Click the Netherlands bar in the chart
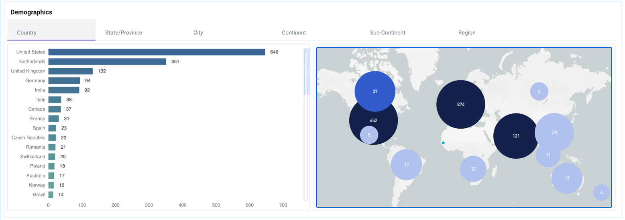This screenshot has width=625, height=220. (x=107, y=62)
